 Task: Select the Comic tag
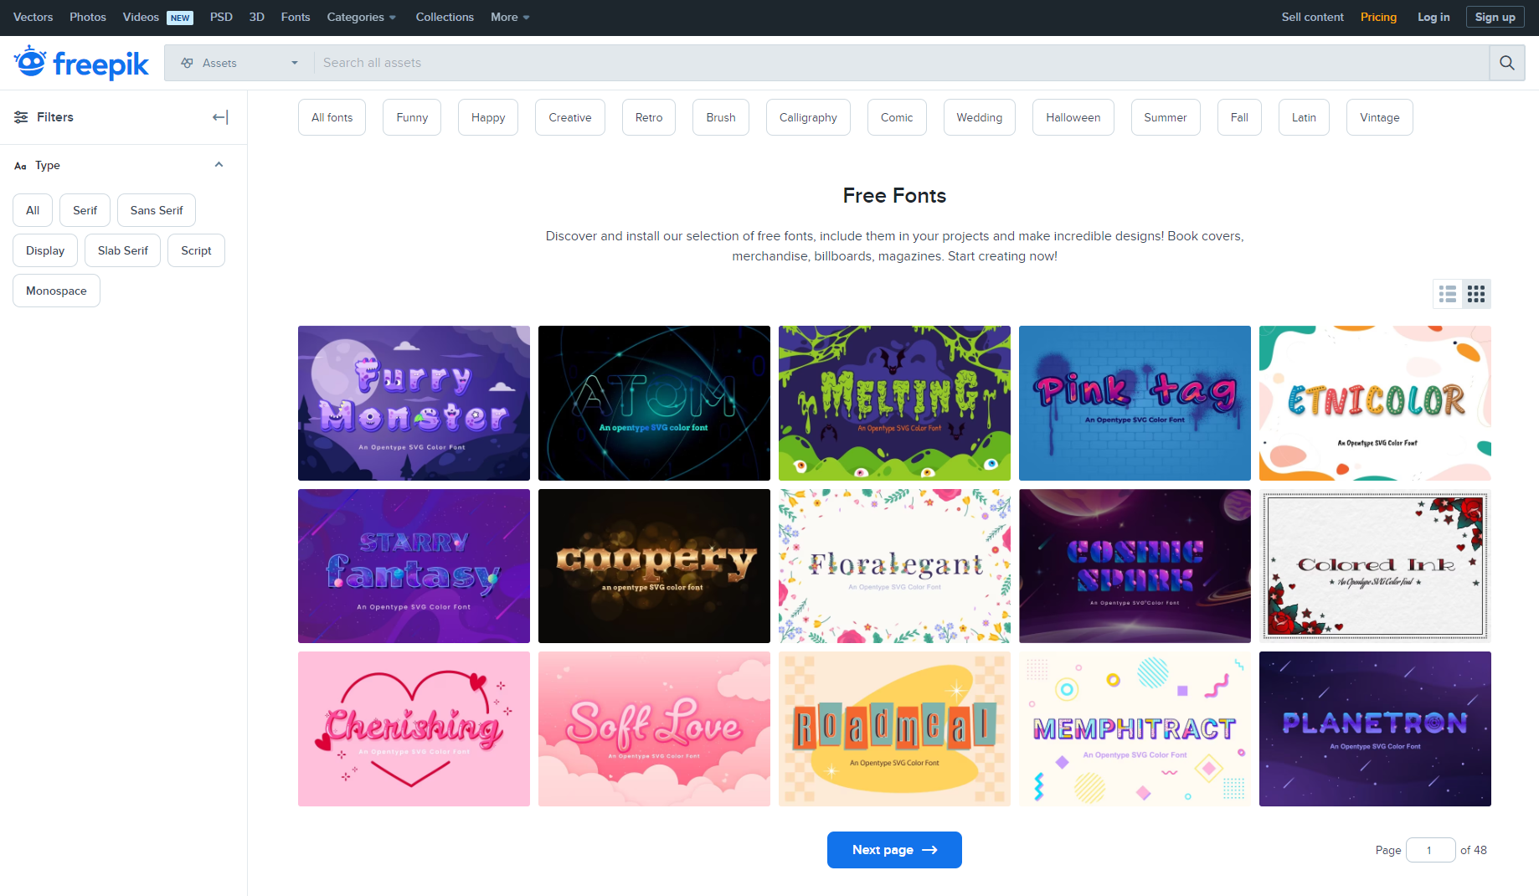click(x=897, y=117)
